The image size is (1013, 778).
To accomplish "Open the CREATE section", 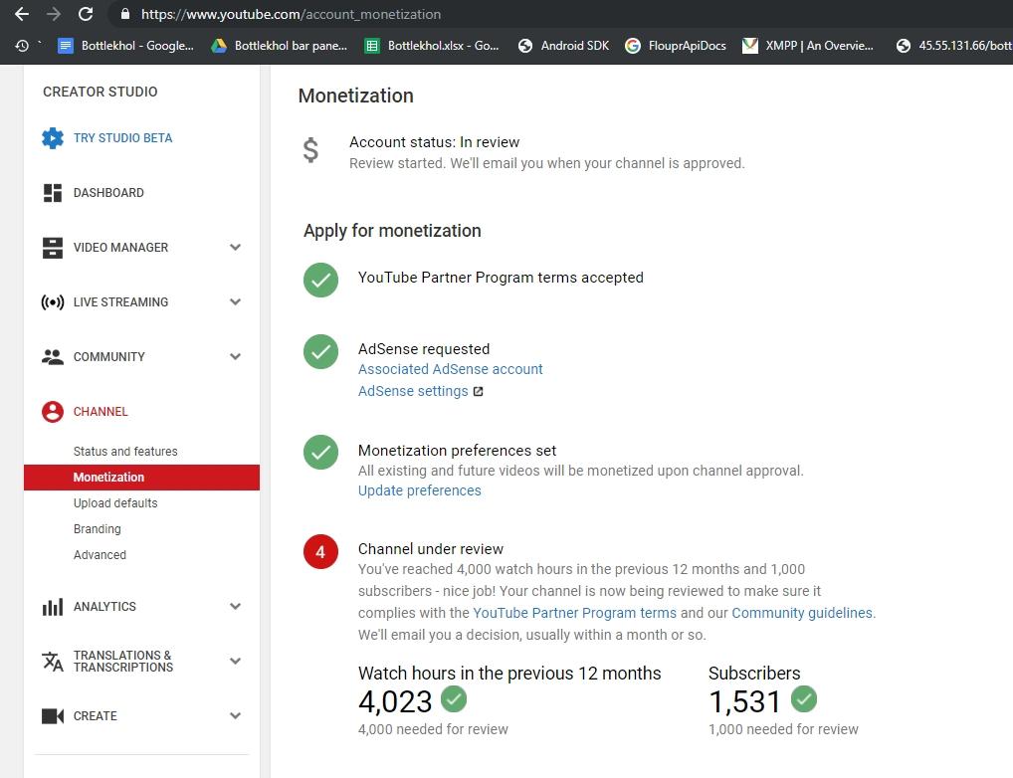I will [x=95, y=716].
